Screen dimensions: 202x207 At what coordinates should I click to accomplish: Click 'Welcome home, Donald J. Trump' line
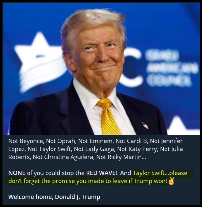pos(54,197)
